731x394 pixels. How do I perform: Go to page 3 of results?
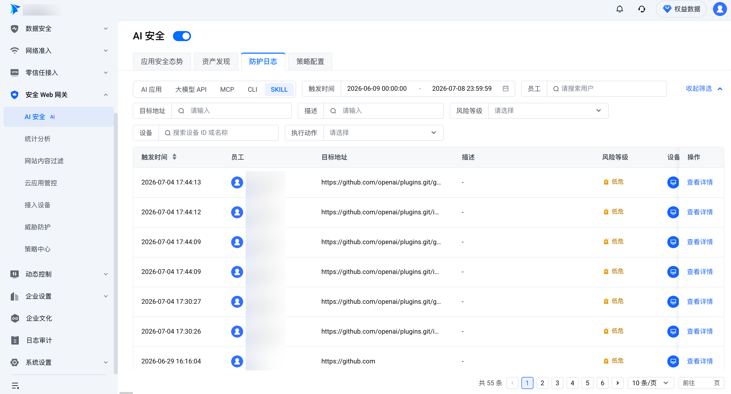click(x=557, y=383)
